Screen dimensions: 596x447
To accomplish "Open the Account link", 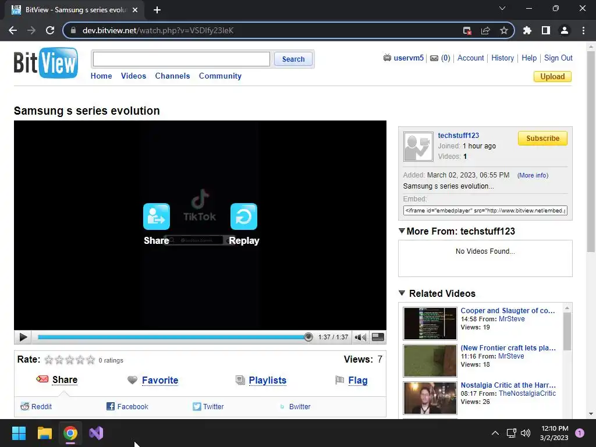I will tap(470, 58).
